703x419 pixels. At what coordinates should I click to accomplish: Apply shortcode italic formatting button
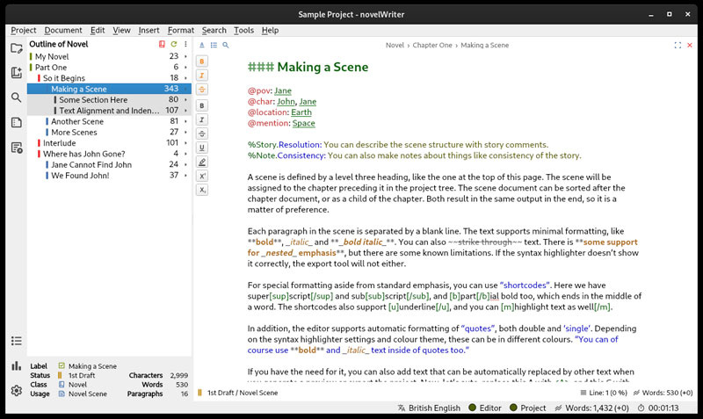click(202, 119)
